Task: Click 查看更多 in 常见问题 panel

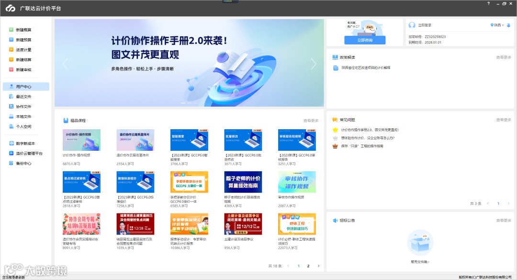Action: coord(504,120)
